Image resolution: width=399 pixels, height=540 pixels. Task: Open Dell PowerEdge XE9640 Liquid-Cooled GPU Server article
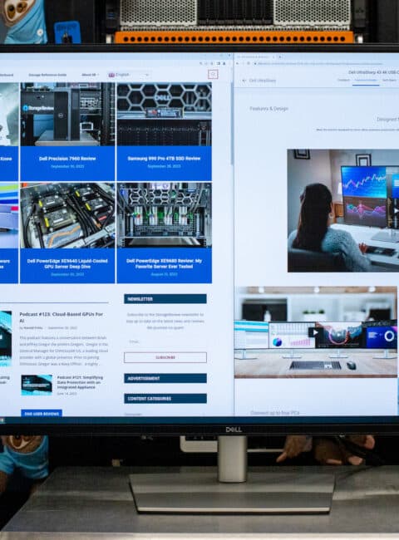[67, 264]
